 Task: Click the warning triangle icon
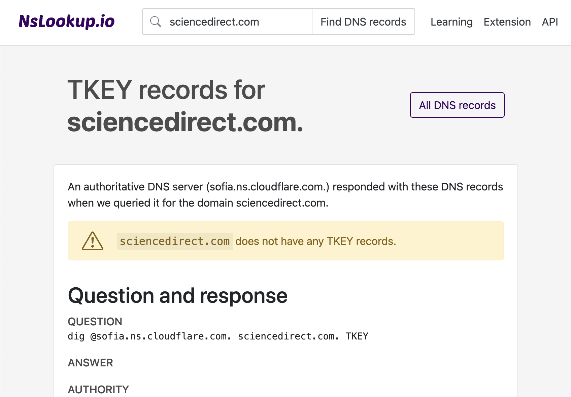coord(92,241)
